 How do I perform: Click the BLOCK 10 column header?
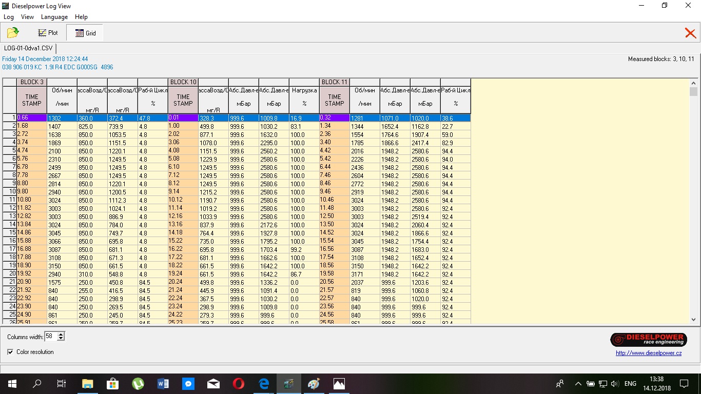click(183, 82)
